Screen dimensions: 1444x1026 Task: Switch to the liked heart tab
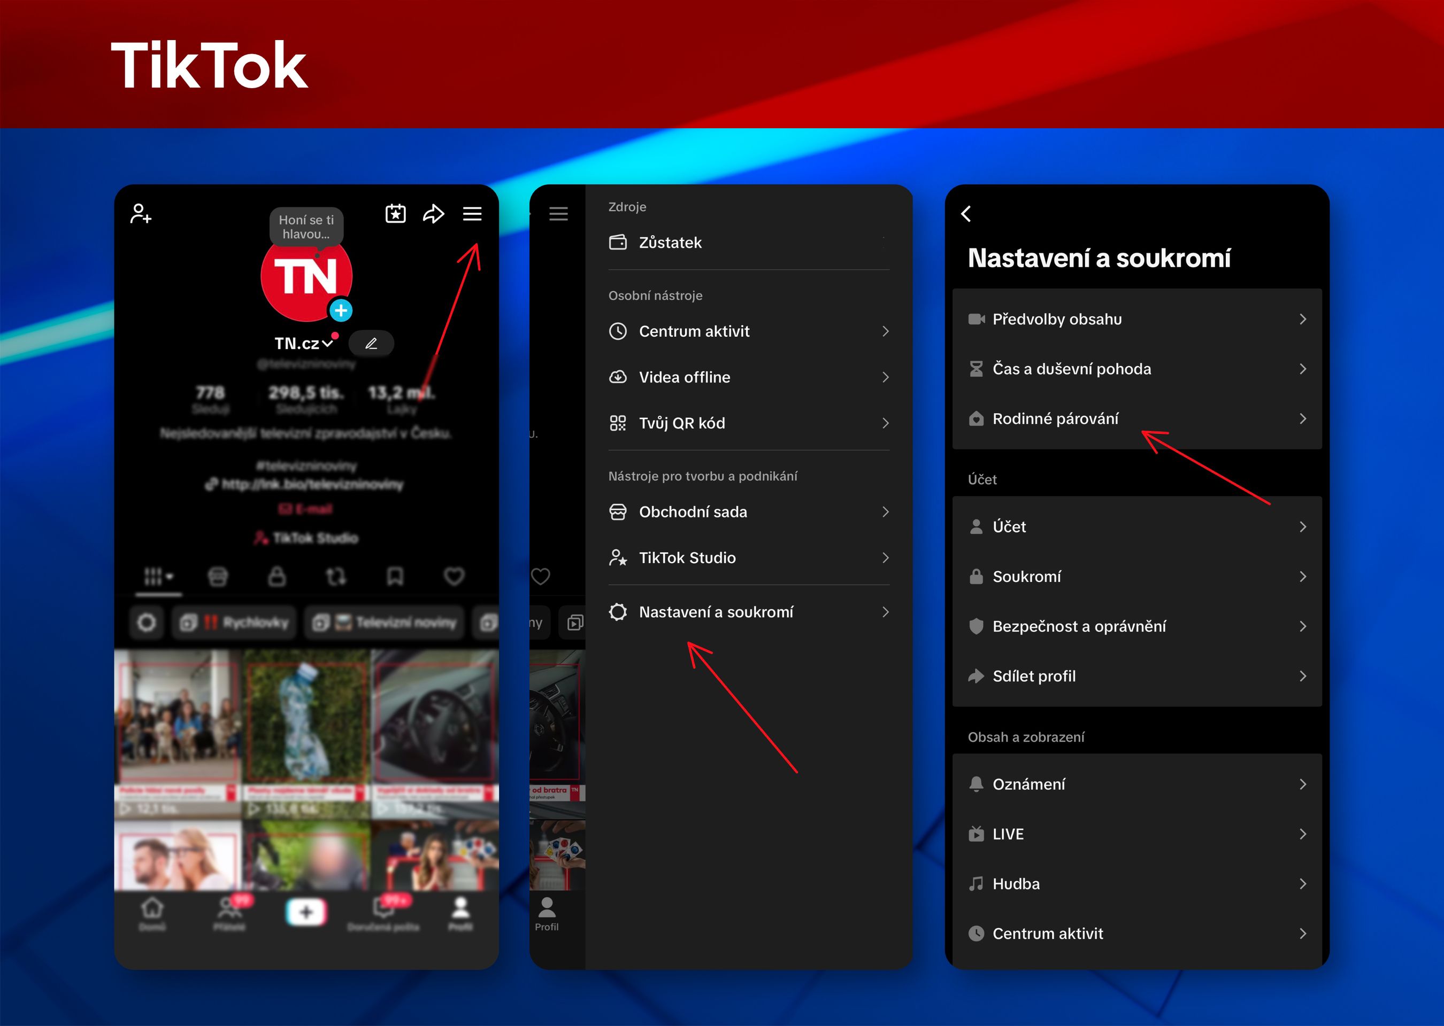(x=454, y=576)
